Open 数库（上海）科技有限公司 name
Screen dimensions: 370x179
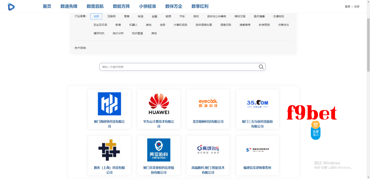click(109, 170)
